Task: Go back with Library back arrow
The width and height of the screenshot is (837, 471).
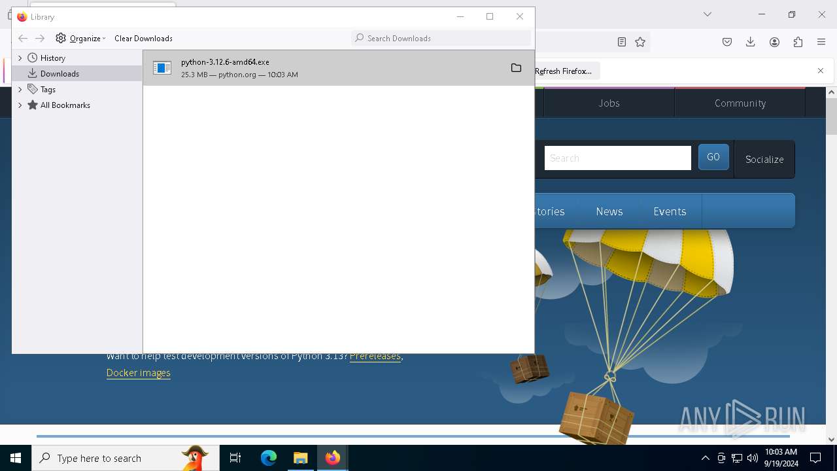Action: [23, 39]
